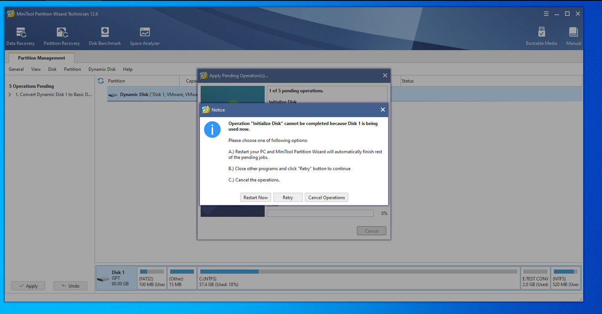The height and width of the screenshot is (314, 602).
Task: Select the Dynamic Disk row in list
Action: tap(345, 94)
